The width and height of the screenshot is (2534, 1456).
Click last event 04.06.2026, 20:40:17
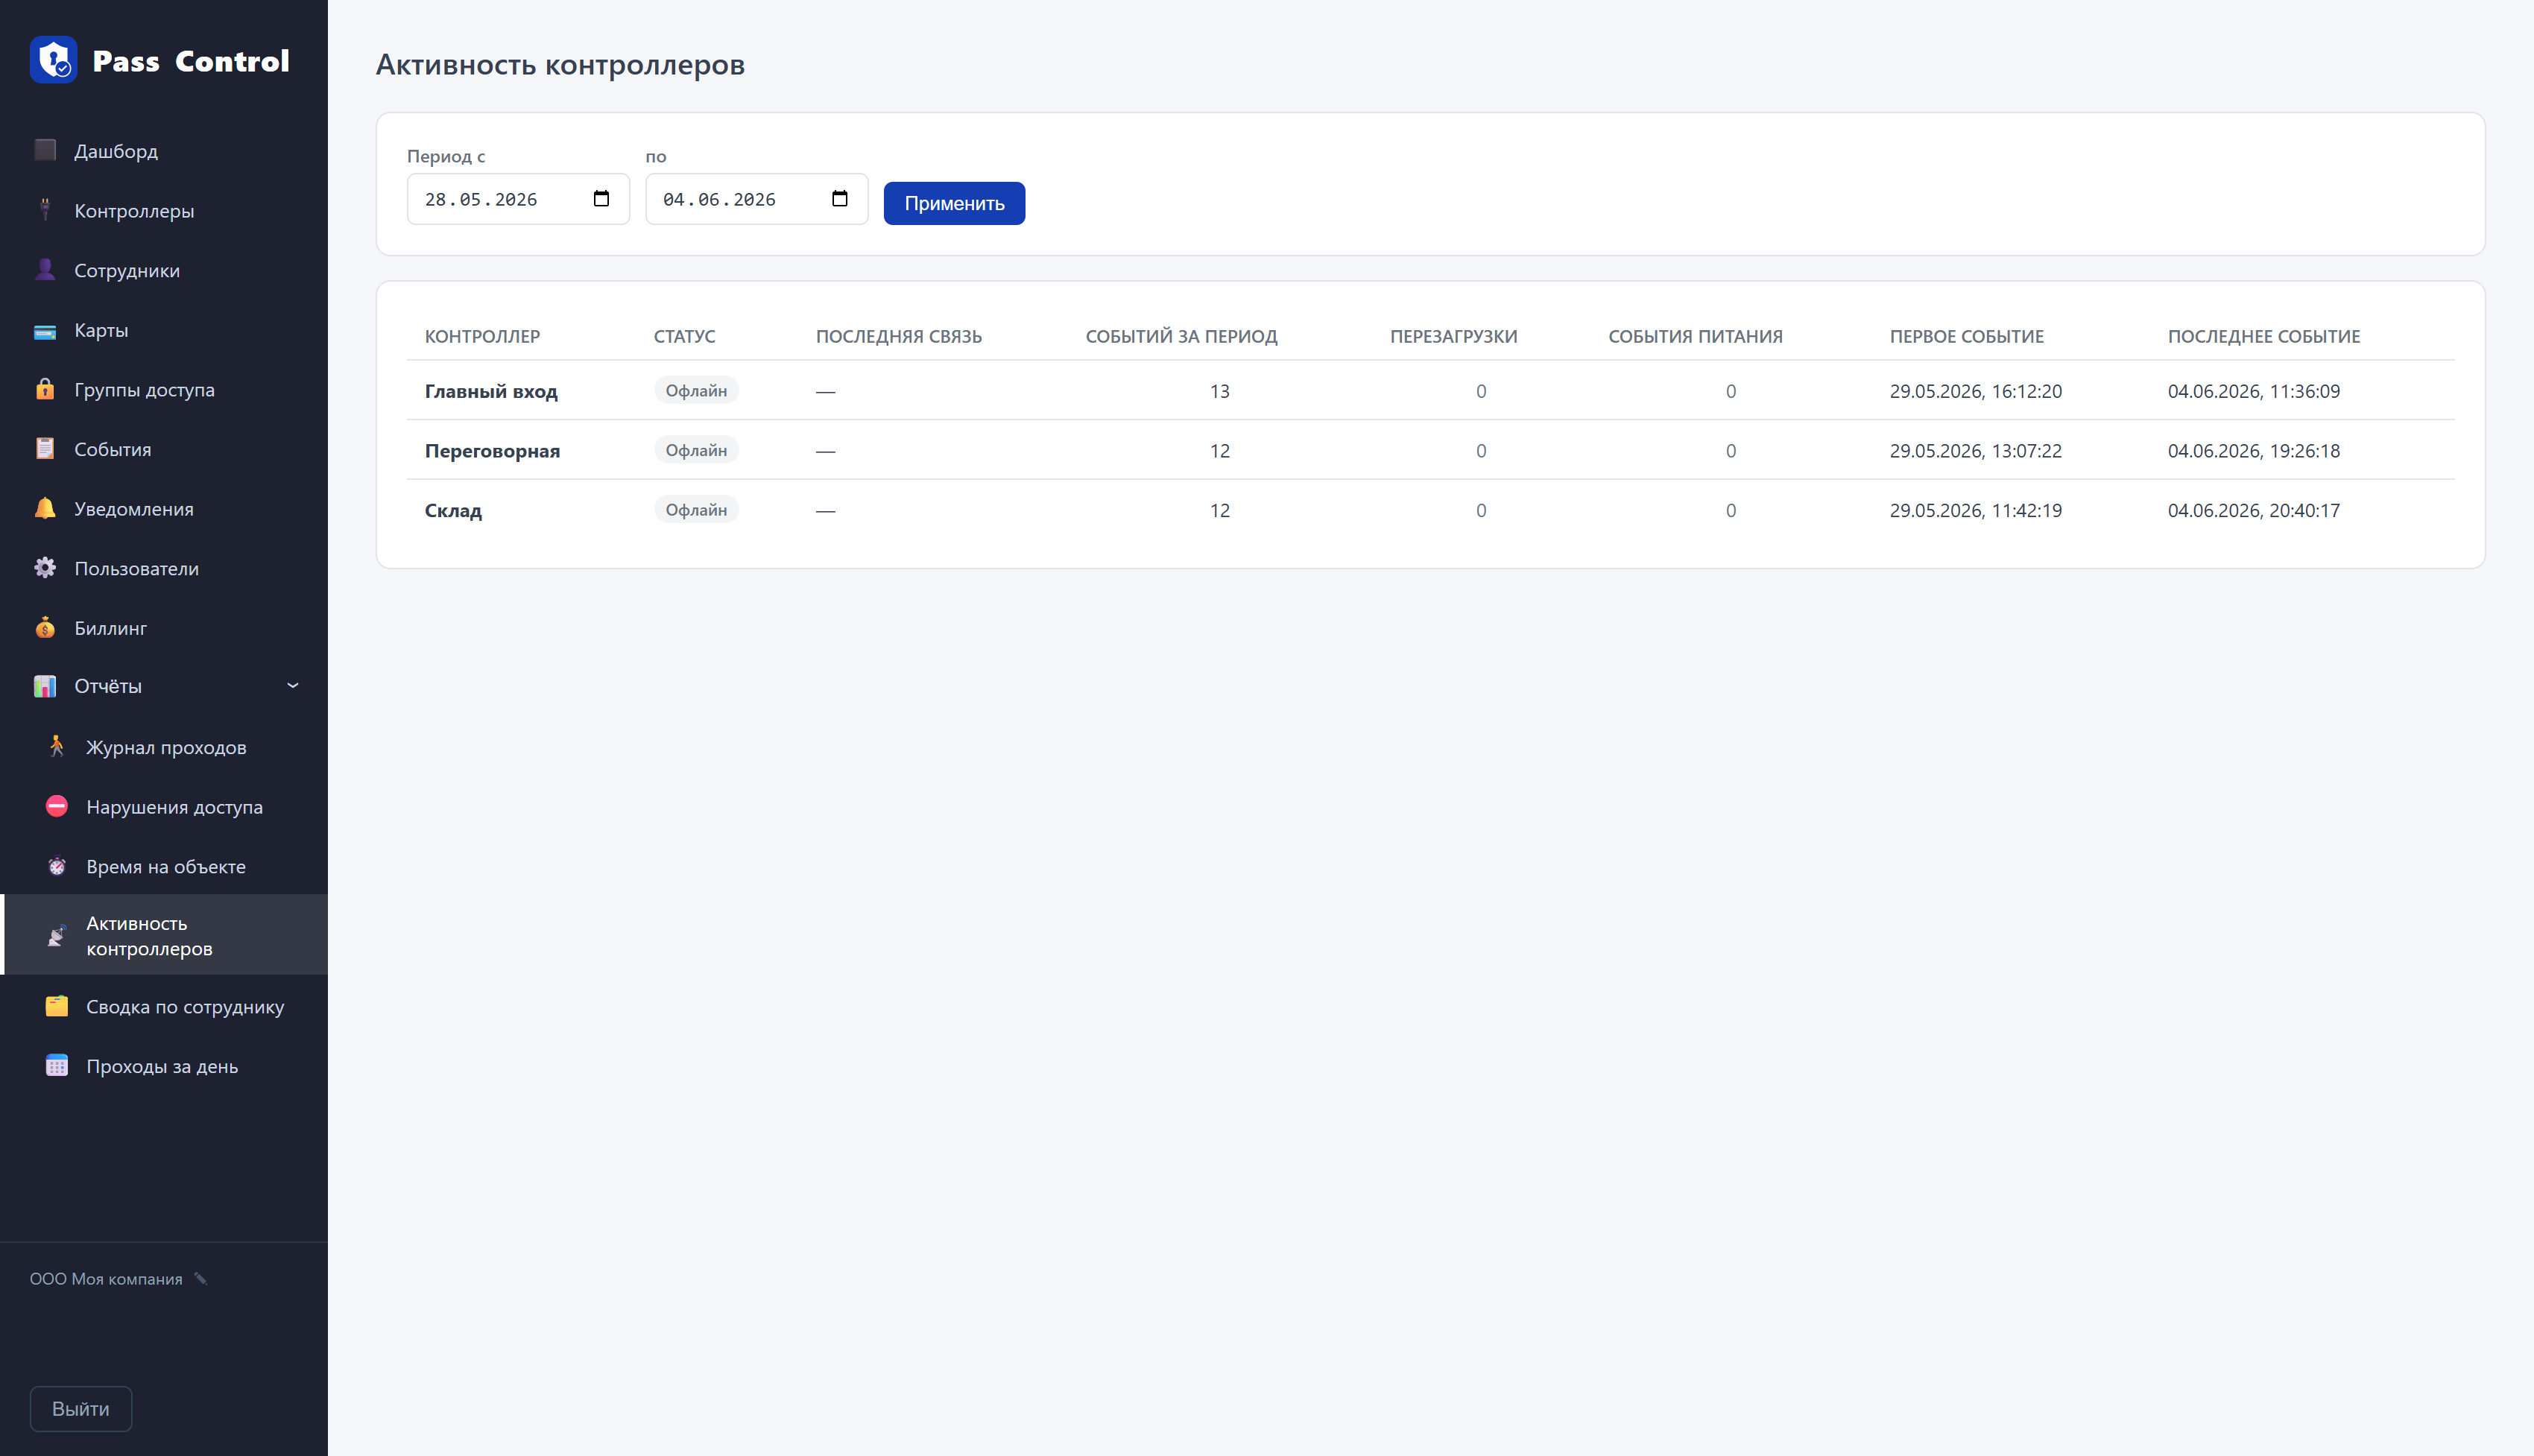point(2253,510)
